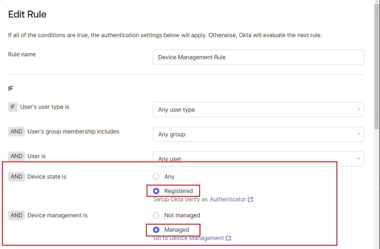Screen dimensions: 380x249
Task: Choose the Managed device management option
Action: pos(156,230)
